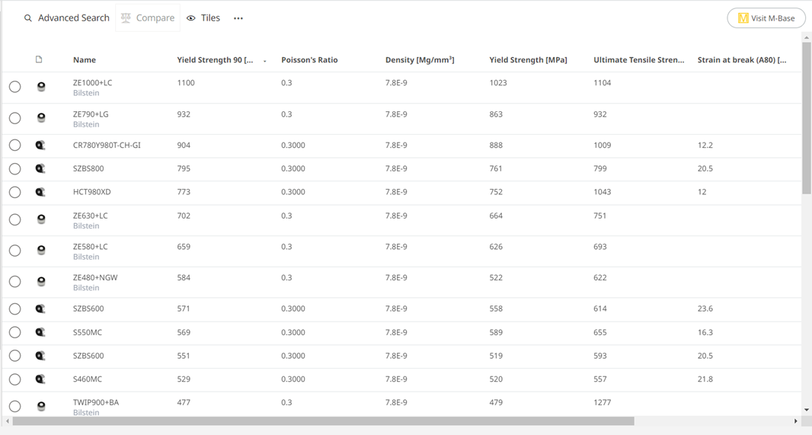Open the TWIP900+BA material entry
Image resolution: width=812 pixels, height=435 pixels.
tap(95, 402)
